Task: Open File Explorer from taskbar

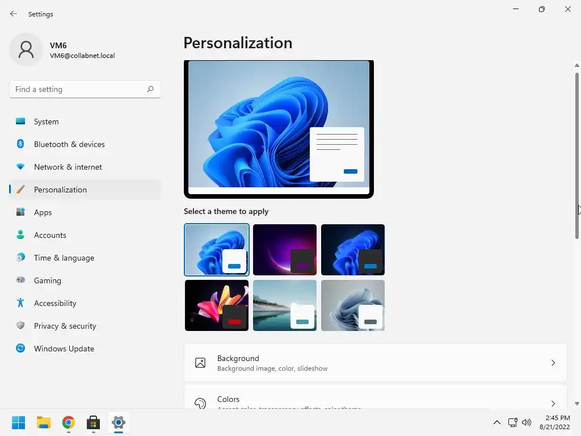Action: point(43,422)
